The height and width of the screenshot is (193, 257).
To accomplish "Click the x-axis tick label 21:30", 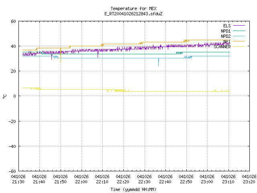I will pyautogui.click(x=18, y=182).
